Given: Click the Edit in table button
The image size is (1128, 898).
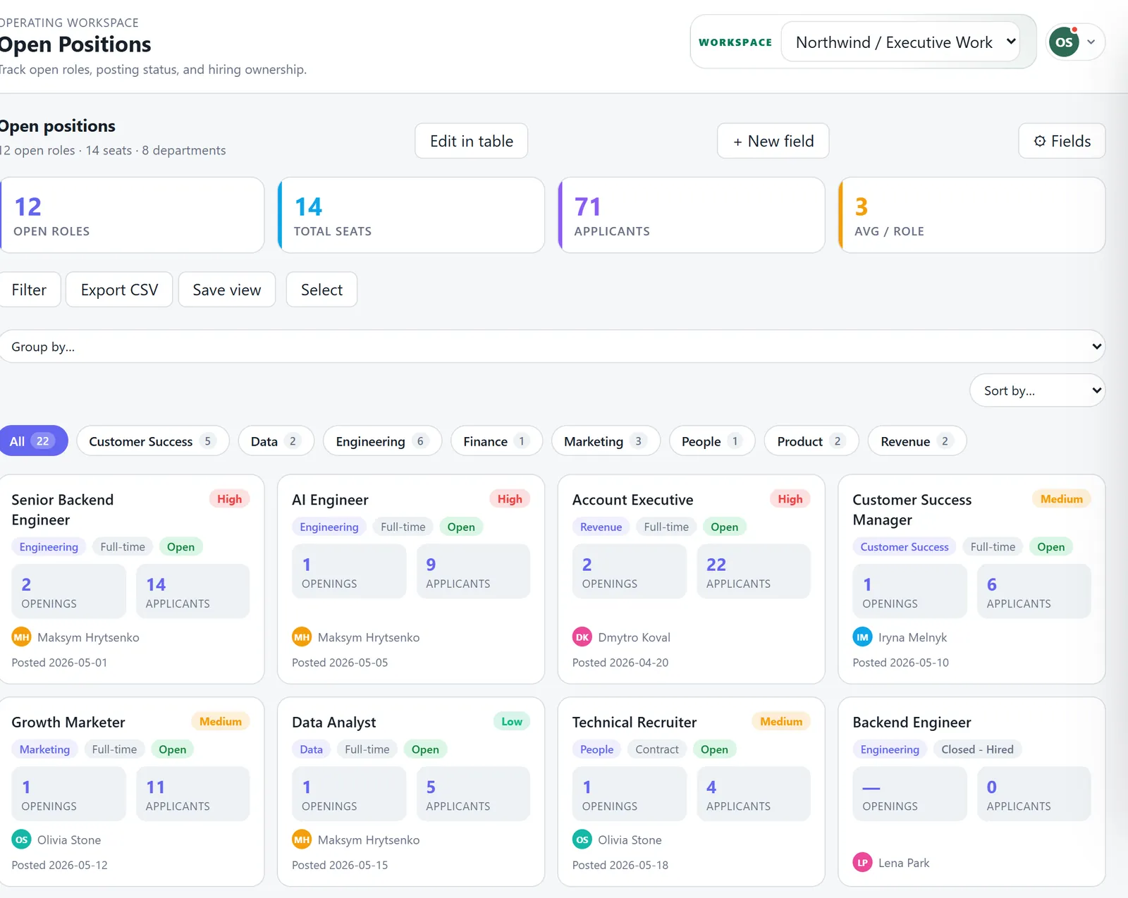Looking at the screenshot, I should pyautogui.click(x=472, y=141).
